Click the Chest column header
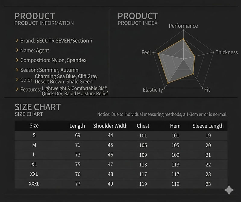 143,126
